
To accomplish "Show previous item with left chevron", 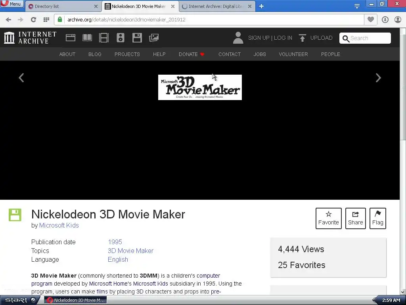I will 21,78.
